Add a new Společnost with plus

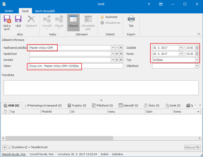pos(117,54)
